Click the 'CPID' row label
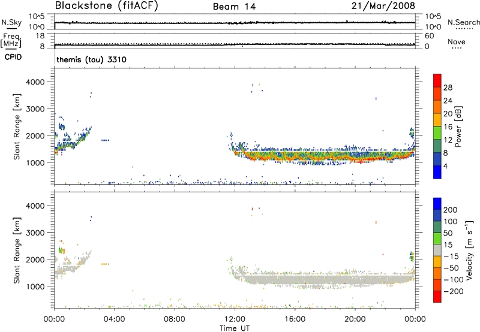This screenshot has height=332, width=480. pyautogui.click(x=13, y=57)
